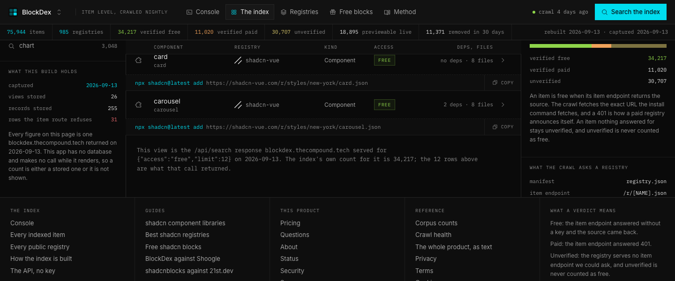
Task: Click shadcn-vue logo in card row
Action: point(238,60)
